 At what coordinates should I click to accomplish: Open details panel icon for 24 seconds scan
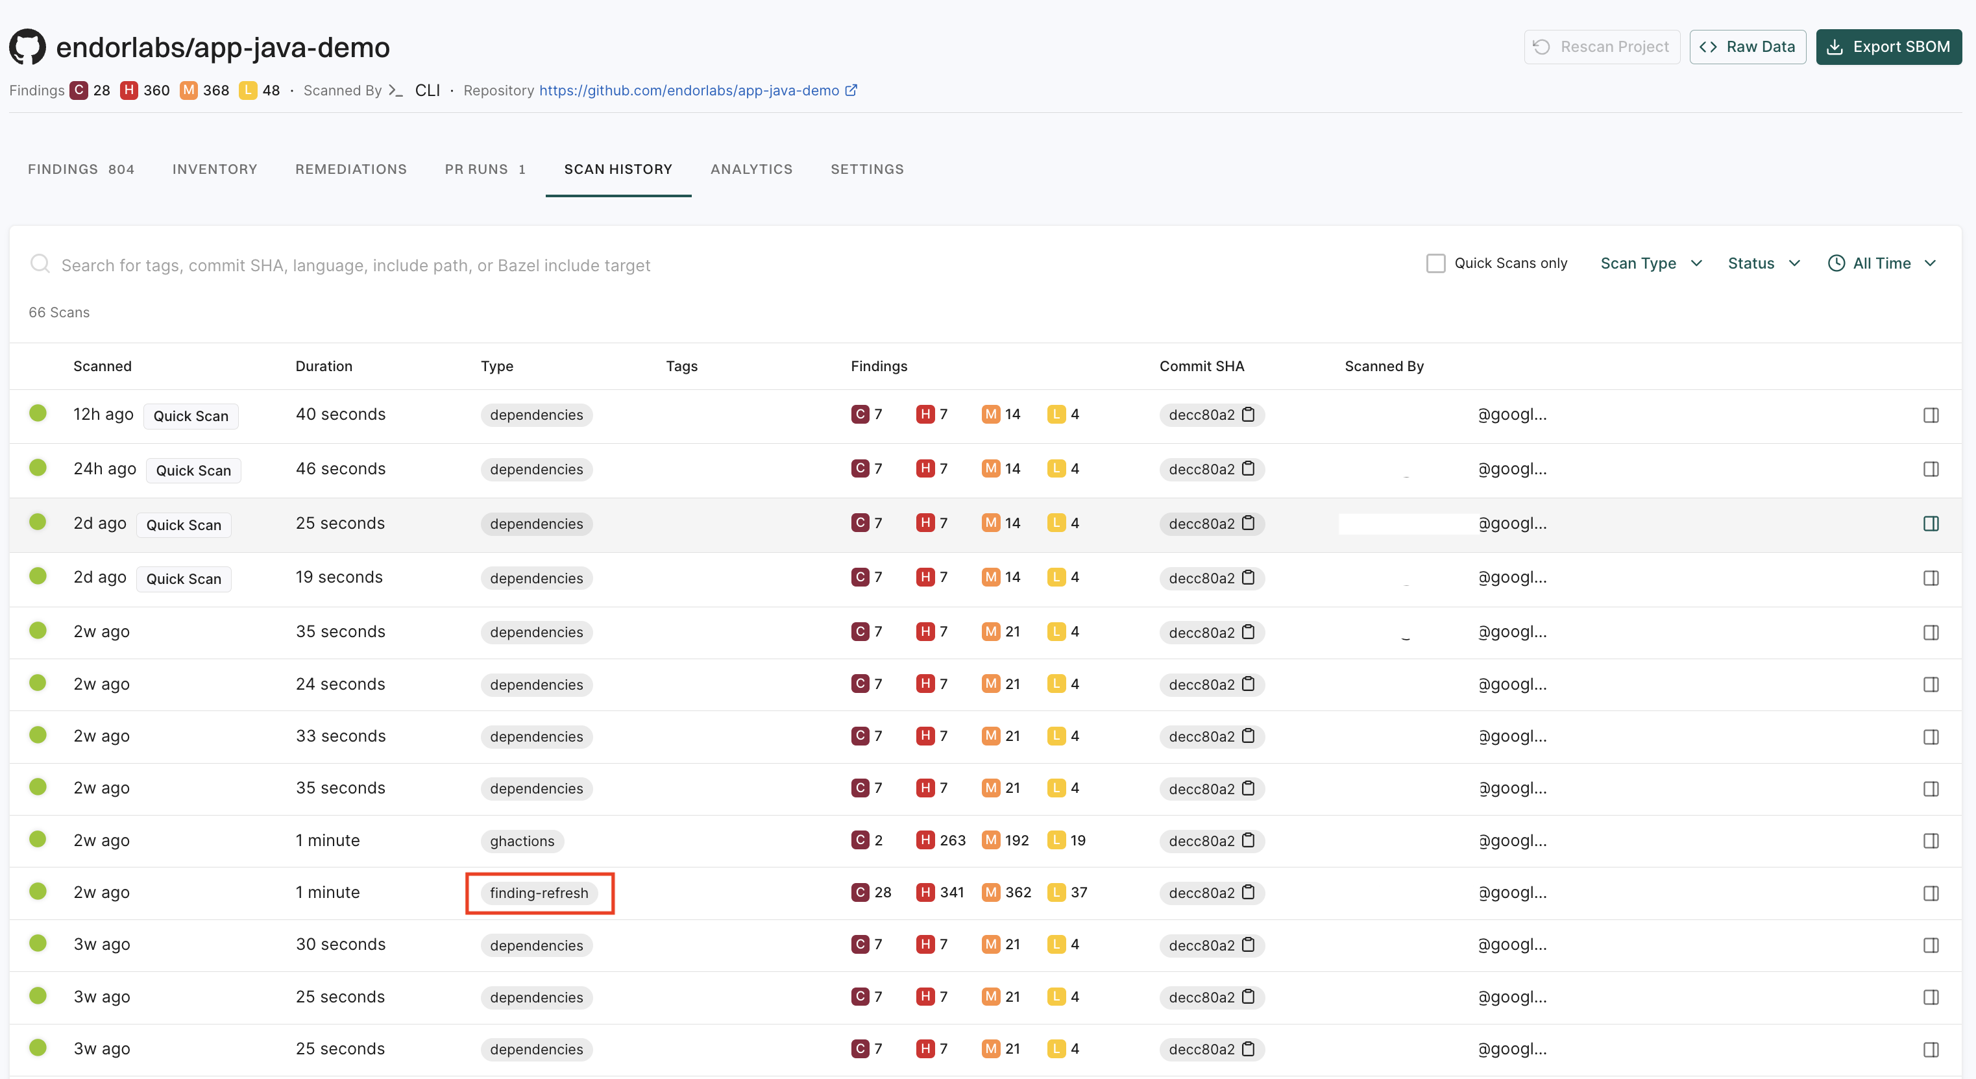click(x=1931, y=685)
